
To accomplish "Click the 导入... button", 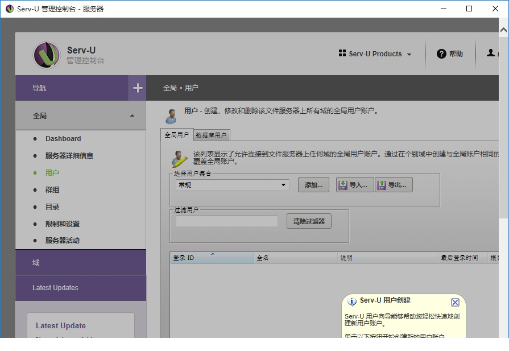I will click(355, 185).
